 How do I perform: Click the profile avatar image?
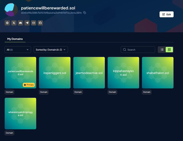point(11,10)
